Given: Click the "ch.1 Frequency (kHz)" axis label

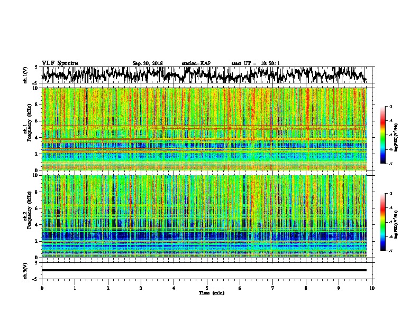Looking at the screenshot, I should (x=27, y=122).
